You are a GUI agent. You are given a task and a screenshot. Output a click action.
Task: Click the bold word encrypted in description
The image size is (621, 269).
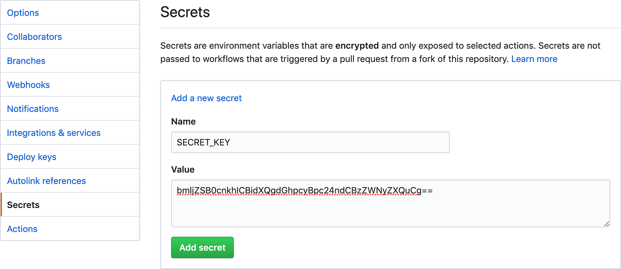(x=357, y=46)
